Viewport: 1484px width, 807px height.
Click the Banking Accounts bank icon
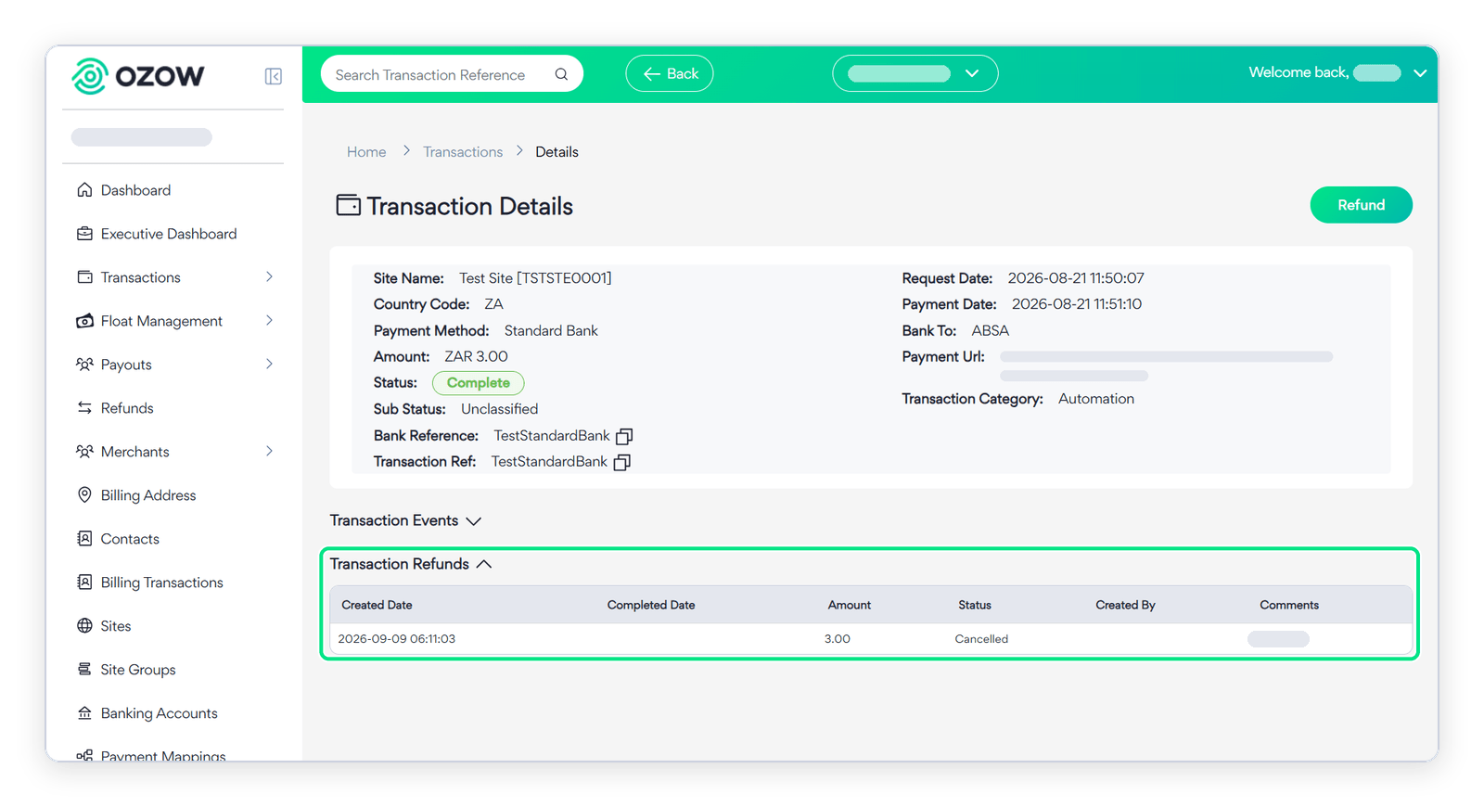click(84, 713)
